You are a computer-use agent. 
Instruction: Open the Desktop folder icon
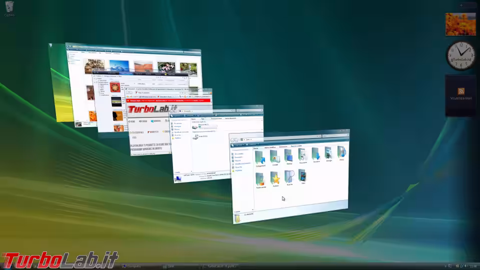coord(289,155)
